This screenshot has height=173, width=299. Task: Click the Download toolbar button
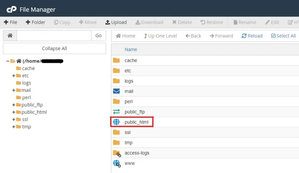pos(149,22)
